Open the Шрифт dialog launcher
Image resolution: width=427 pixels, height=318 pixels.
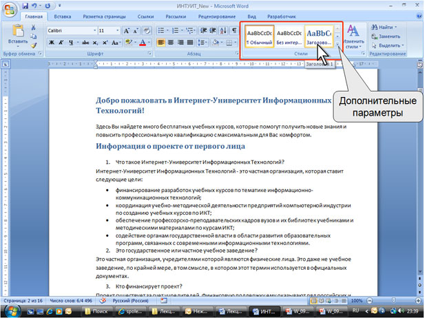149,54
